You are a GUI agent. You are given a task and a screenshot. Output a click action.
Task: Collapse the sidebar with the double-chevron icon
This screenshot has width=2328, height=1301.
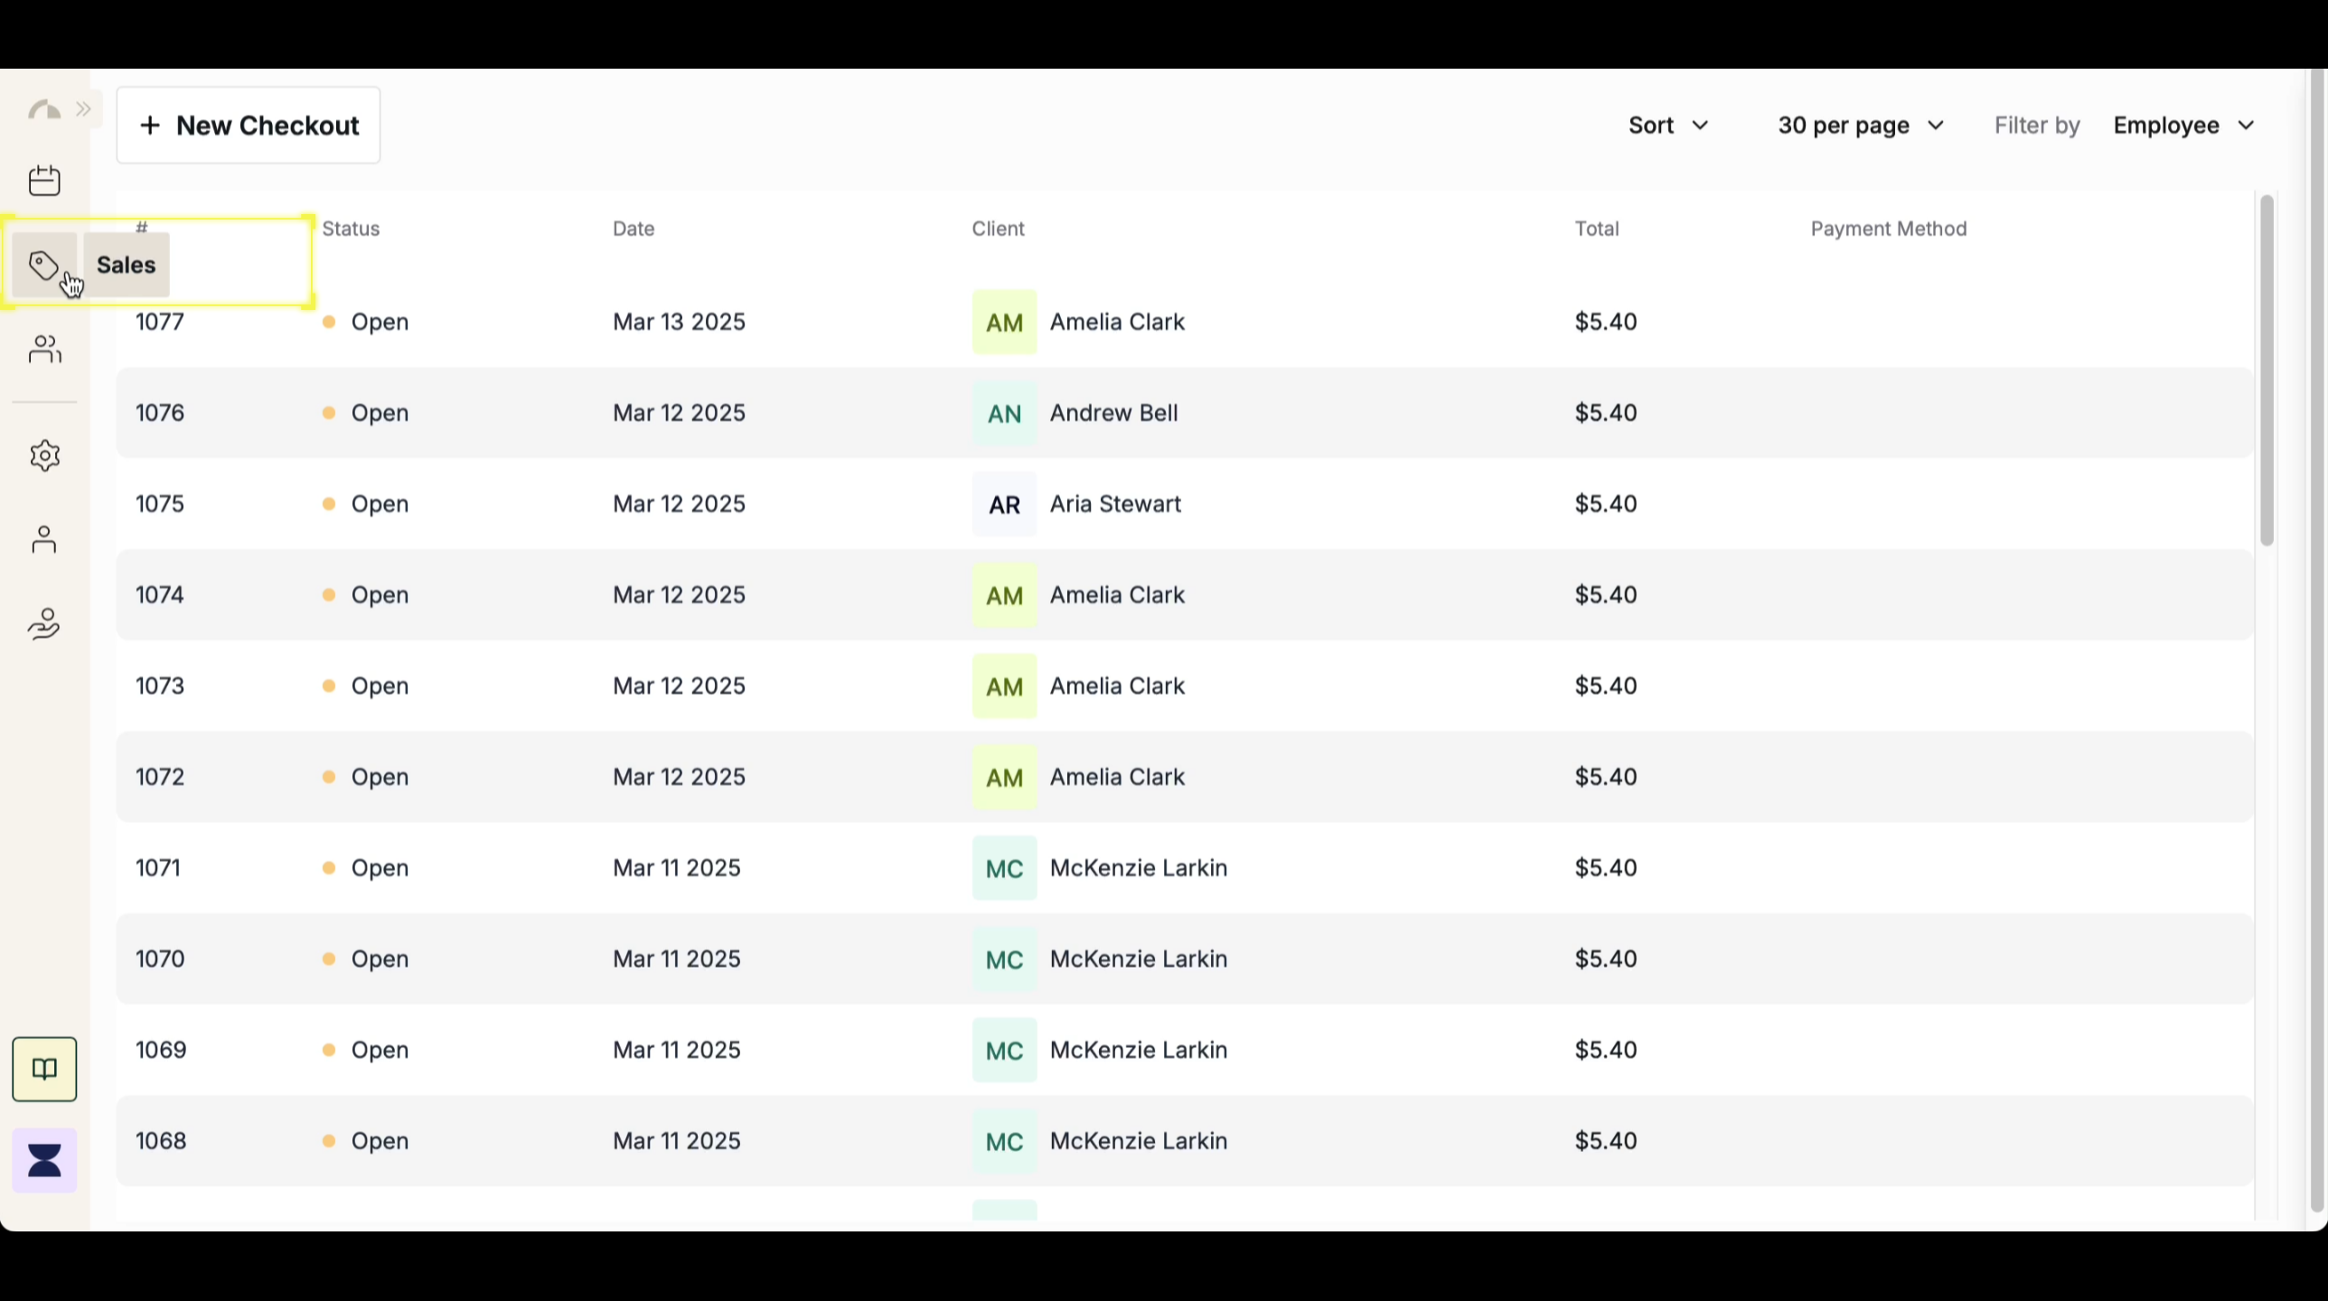point(84,108)
